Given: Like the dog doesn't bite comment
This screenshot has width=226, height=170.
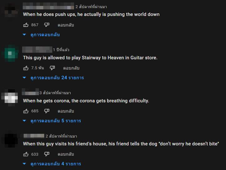Looking at the screenshot, I should (x=26, y=154).
